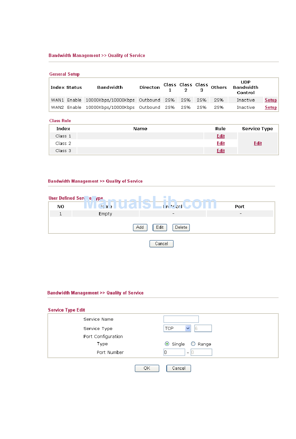Click the disabled protocol number field showing 6
This screenshot has height=439, width=296.
[x=203, y=328]
